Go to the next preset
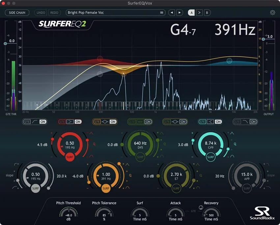This screenshot has width=280, height=225. point(180,12)
